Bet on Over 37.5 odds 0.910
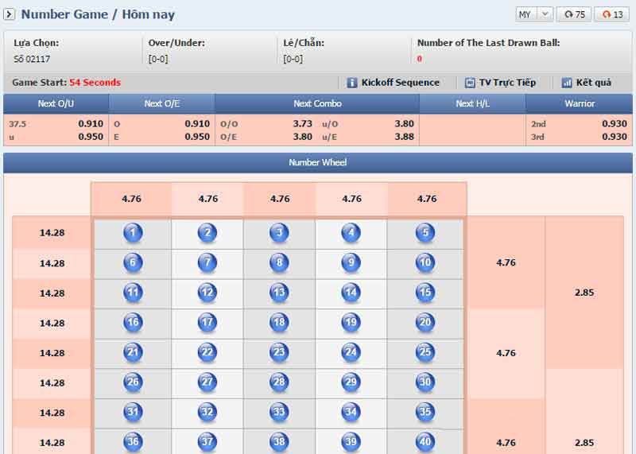 90,124
